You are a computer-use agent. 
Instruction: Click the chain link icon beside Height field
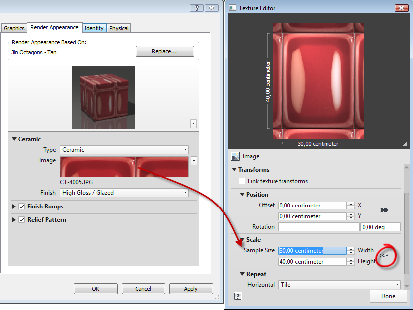383,255
